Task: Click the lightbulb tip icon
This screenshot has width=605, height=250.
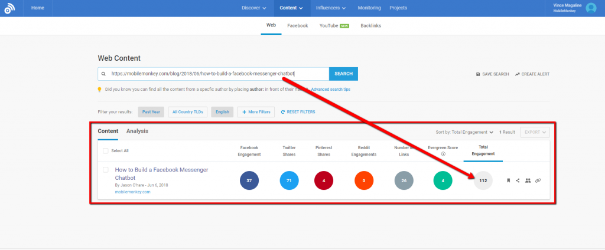Action: pos(99,90)
